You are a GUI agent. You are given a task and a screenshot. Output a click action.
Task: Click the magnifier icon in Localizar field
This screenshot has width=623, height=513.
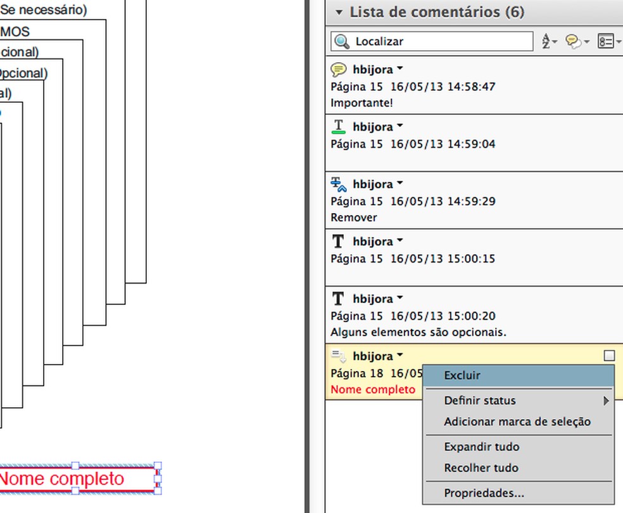(341, 41)
